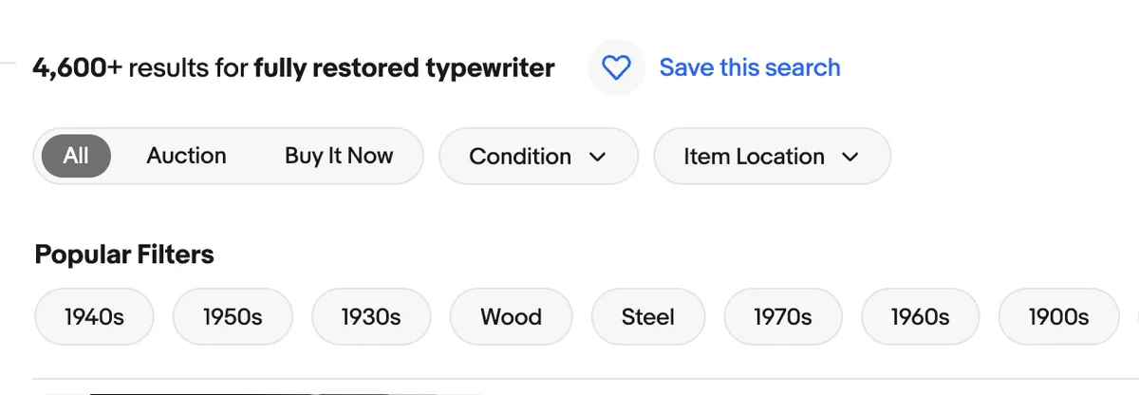Select the All listings filter
1139x395 pixels.
pyautogui.click(x=76, y=156)
